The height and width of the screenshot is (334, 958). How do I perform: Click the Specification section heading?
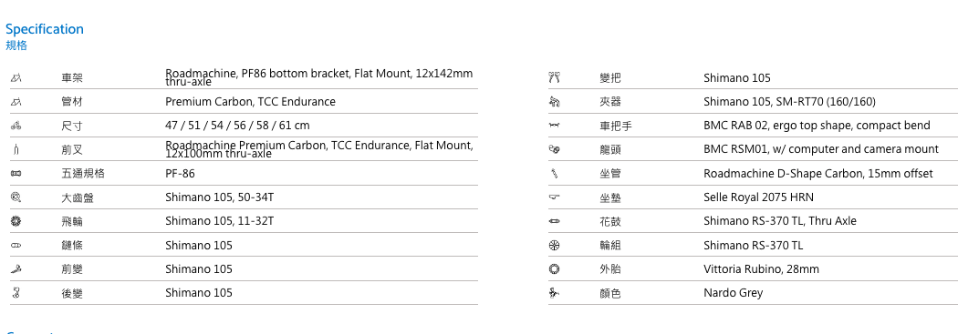click(x=45, y=29)
